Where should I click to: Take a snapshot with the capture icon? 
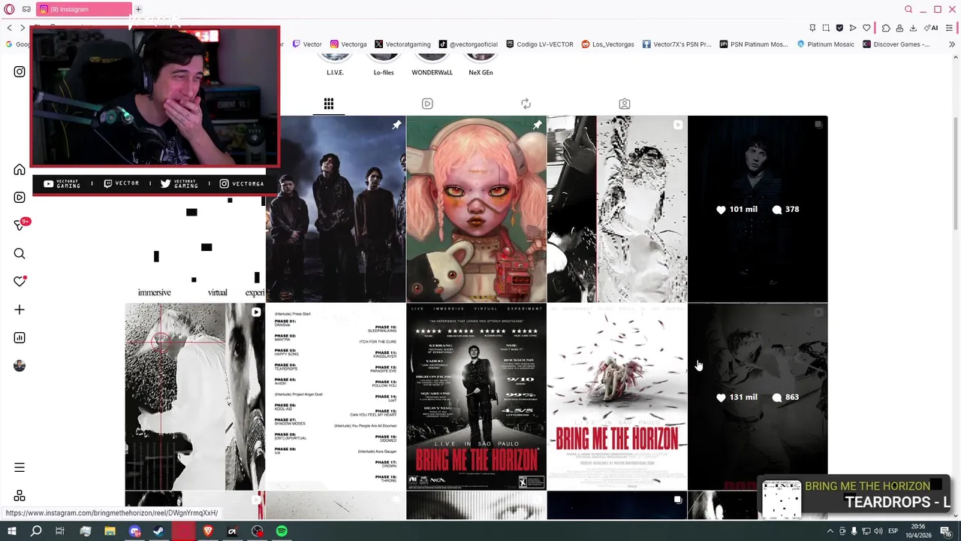click(826, 28)
